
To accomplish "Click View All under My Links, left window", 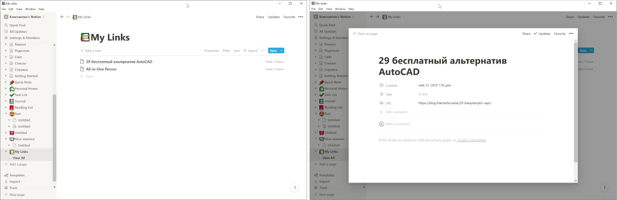I will pos(19,158).
